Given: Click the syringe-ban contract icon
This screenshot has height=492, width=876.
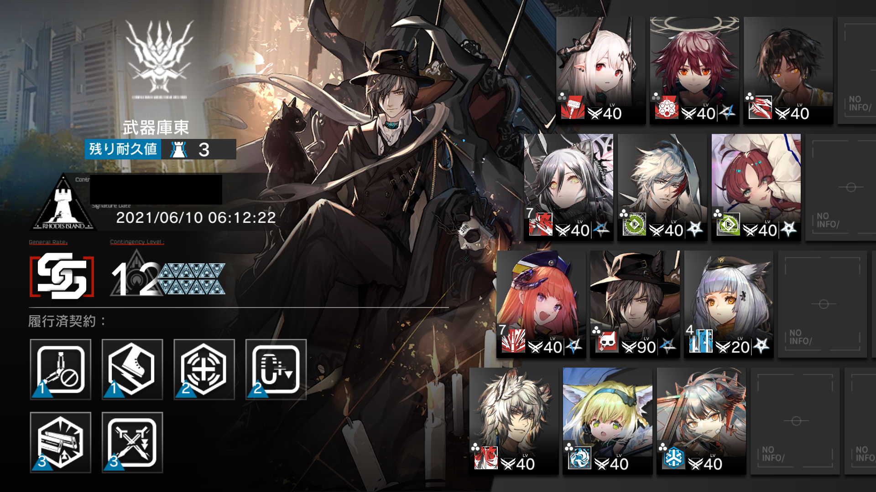Looking at the screenshot, I should click(x=61, y=369).
